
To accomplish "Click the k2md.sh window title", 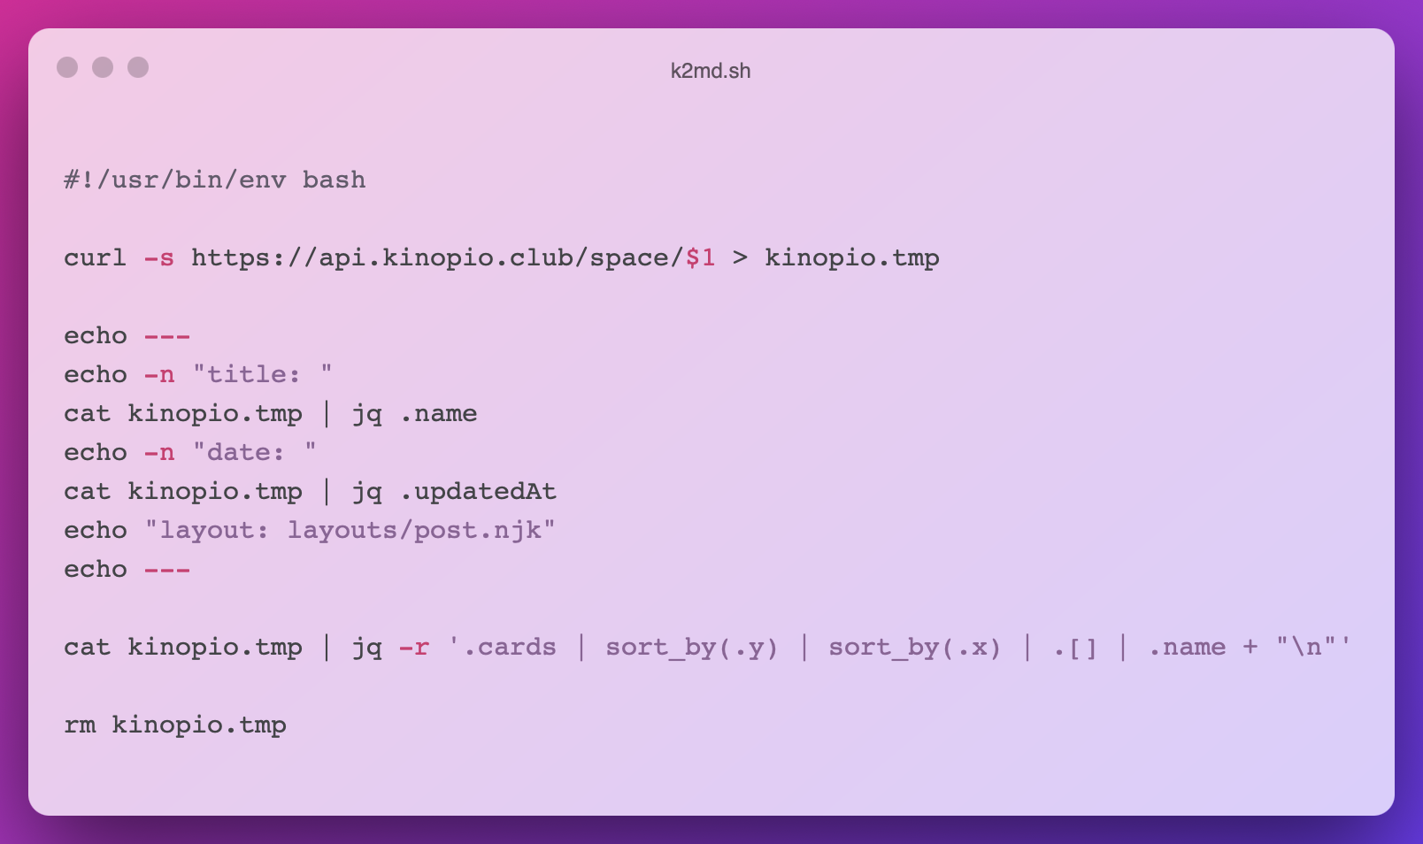I will [711, 71].
